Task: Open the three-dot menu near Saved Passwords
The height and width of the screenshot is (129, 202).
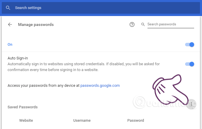Action: [x=191, y=104]
